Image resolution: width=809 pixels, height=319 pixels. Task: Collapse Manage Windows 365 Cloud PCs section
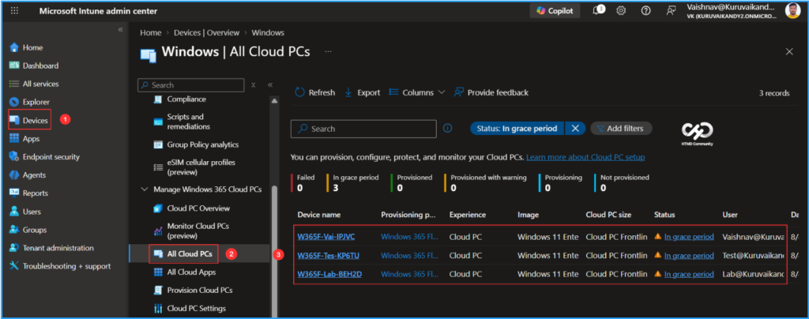click(145, 190)
